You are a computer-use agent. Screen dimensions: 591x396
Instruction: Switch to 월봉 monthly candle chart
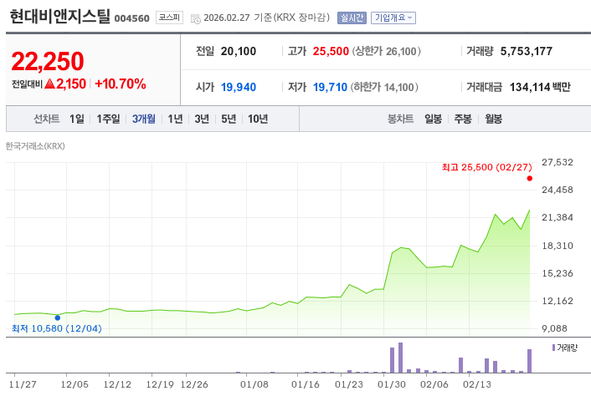(x=493, y=119)
